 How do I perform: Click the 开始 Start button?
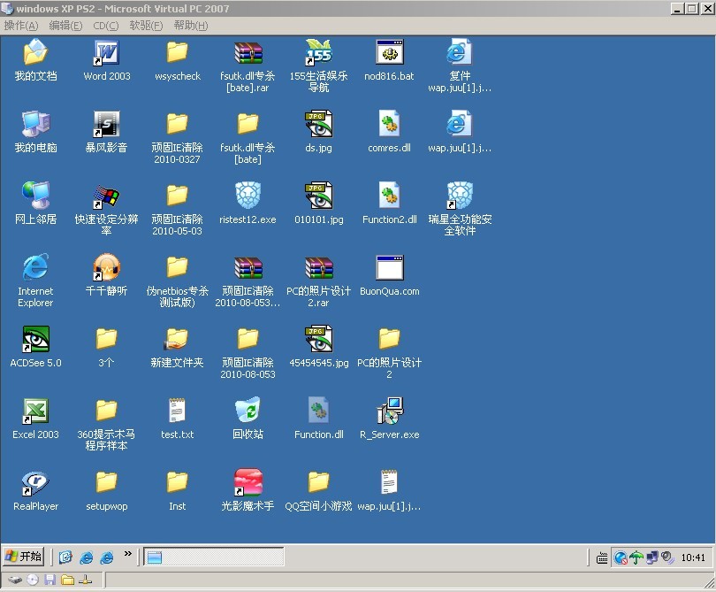click(24, 557)
